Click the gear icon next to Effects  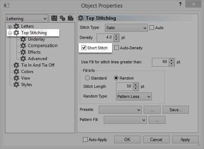pos(23,52)
